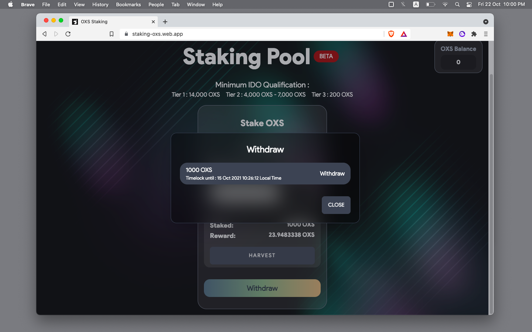Open Brave Rewards triangle icon
The height and width of the screenshot is (332, 532).
(x=404, y=34)
